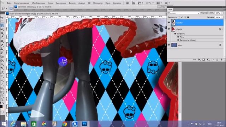The width and height of the screenshot is (226, 127).
Task: Select the Dodge tool
Action: tap(2, 68)
